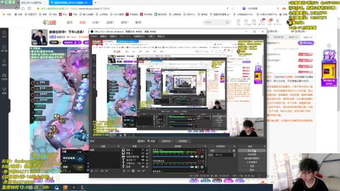Go to browser home page icon
The width and height of the screenshot is (340, 191).
click(x=23, y=8)
